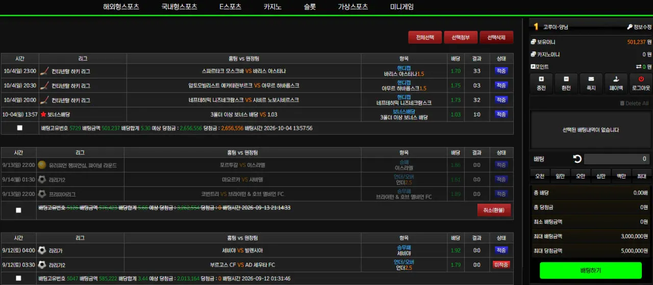653x285 pixels.
Task: Click the Delete All trash icon
Action: click(622, 103)
